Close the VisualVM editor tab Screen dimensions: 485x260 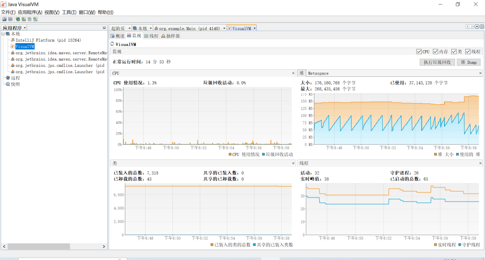255,28
